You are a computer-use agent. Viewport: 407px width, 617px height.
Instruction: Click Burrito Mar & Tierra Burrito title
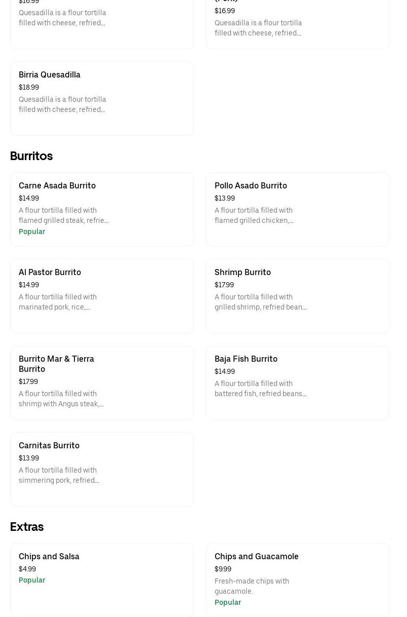point(56,364)
